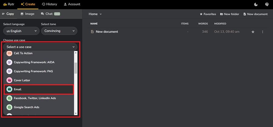Open the New document file row
The width and height of the screenshot is (273, 127).
pyautogui.click(x=178, y=32)
